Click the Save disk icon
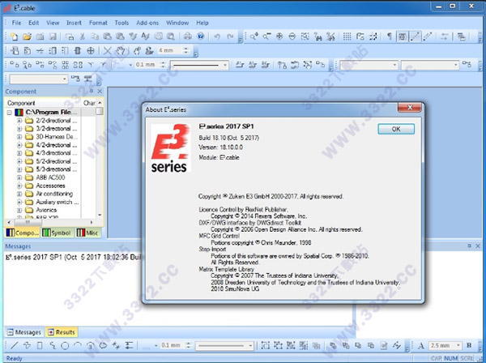Screen dimensions: 486x363 (53, 36)
